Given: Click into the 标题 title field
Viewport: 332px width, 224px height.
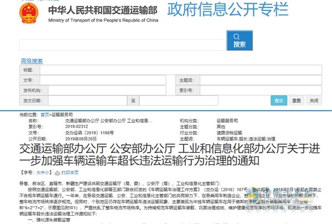Looking at the screenshot, I should (x=181, y=70).
